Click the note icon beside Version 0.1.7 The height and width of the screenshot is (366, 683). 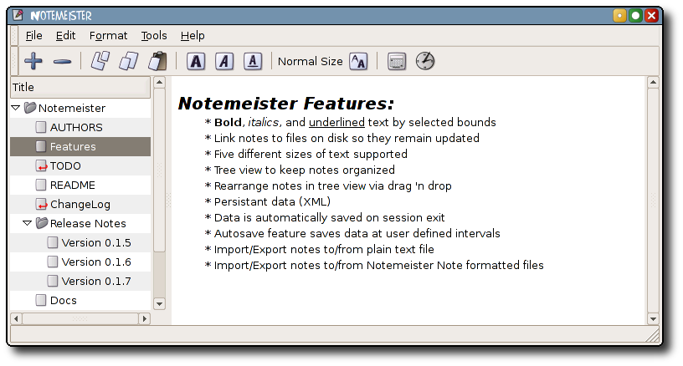pos(52,281)
